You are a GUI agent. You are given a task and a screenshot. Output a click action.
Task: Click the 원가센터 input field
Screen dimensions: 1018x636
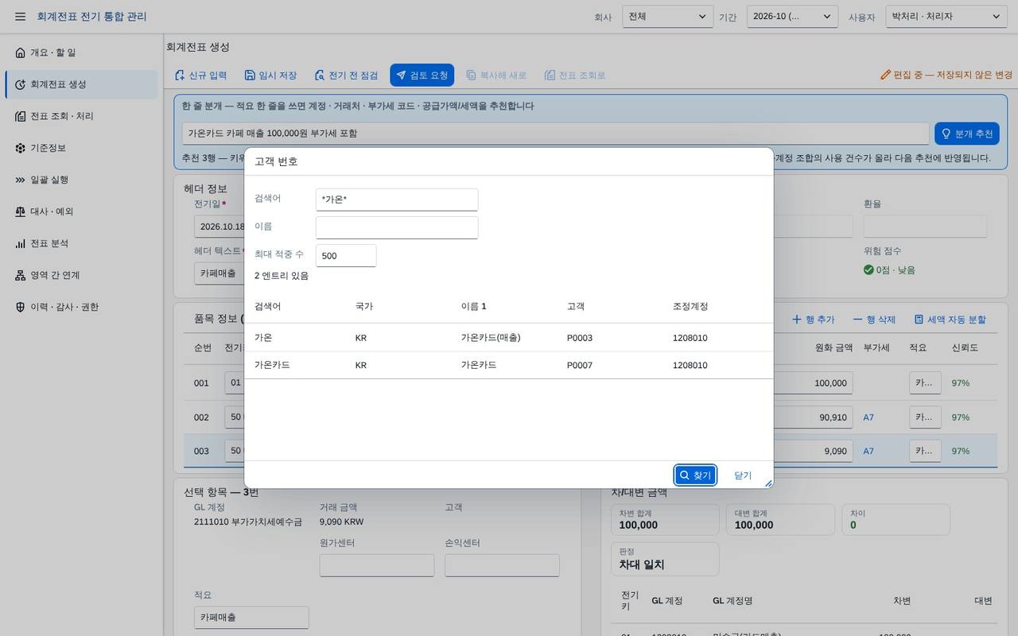(377, 565)
